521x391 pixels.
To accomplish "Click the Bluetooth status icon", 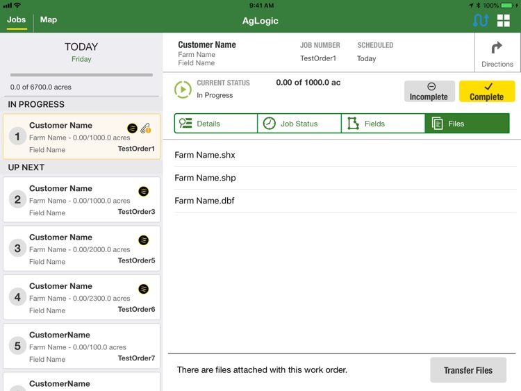I will 478,6.
